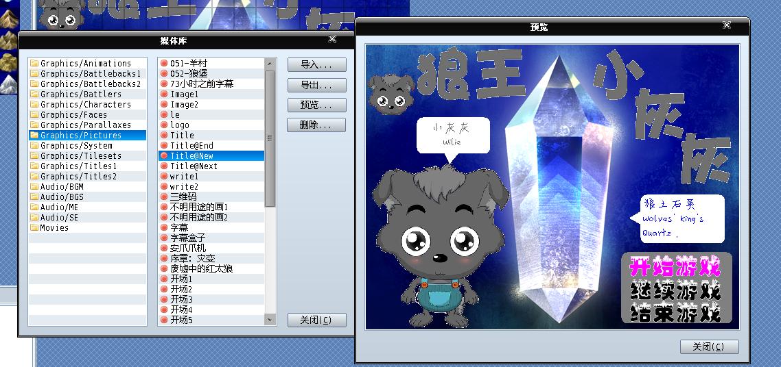Select Audio/BGS folder

tap(87, 197)
